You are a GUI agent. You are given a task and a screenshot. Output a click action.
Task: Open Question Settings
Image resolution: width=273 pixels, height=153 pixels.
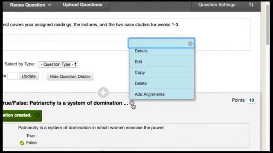217,5
